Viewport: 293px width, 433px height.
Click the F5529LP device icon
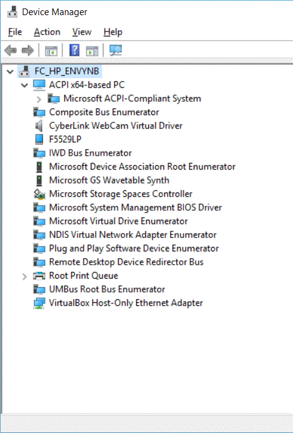tap(39, 139)
